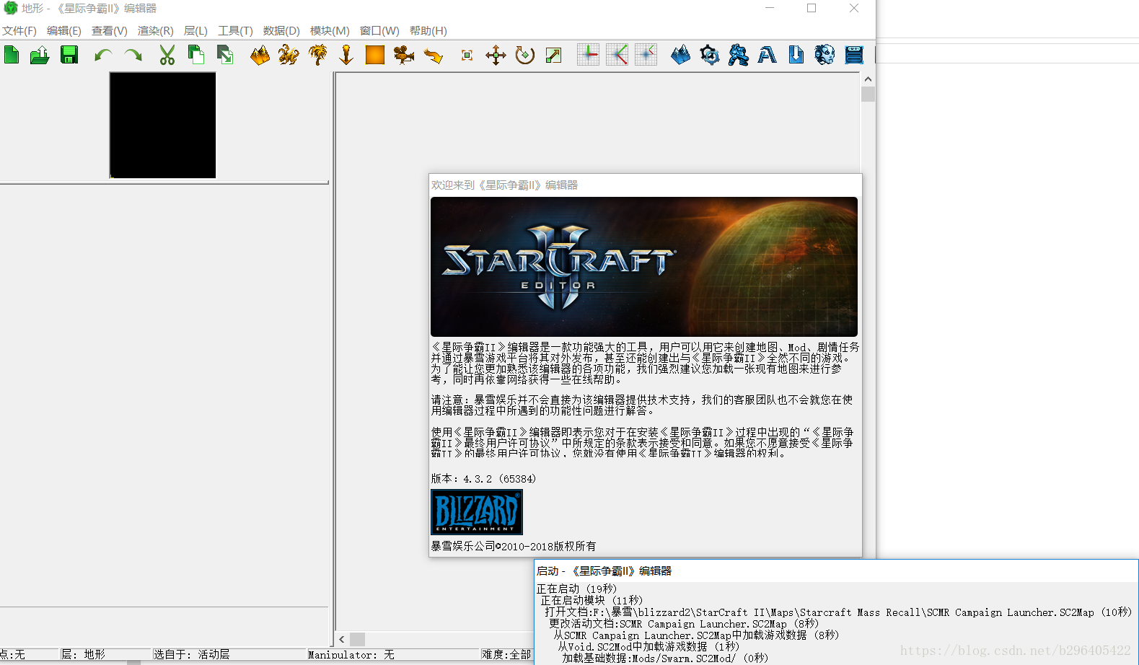Viewport: 1139px width, 665px height.
Task: Select the Doodads layer palm tree icon
Action: (317, 55)
